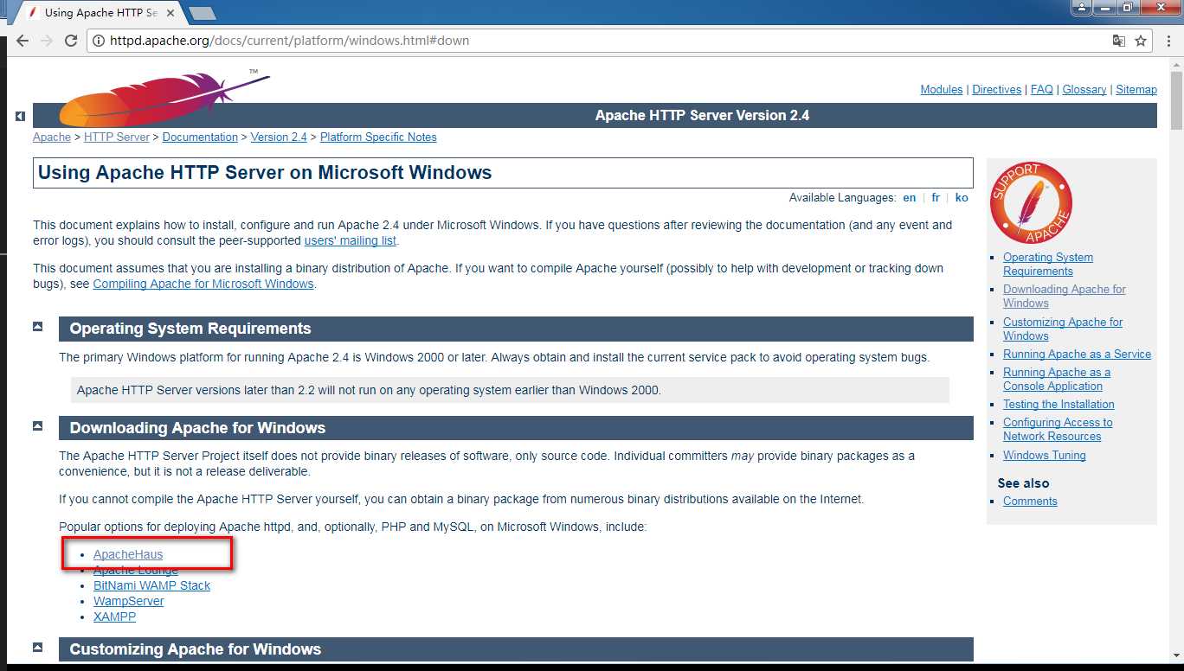Open the Modules link

click(942, 90)
